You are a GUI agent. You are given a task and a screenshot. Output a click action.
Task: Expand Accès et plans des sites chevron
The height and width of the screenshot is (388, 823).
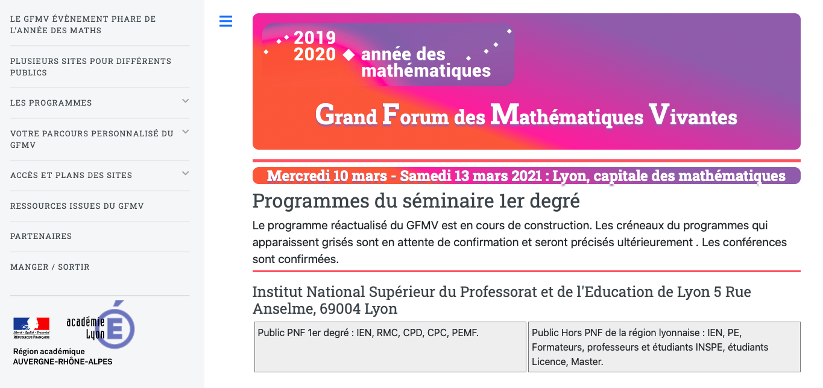coord(185,174)
